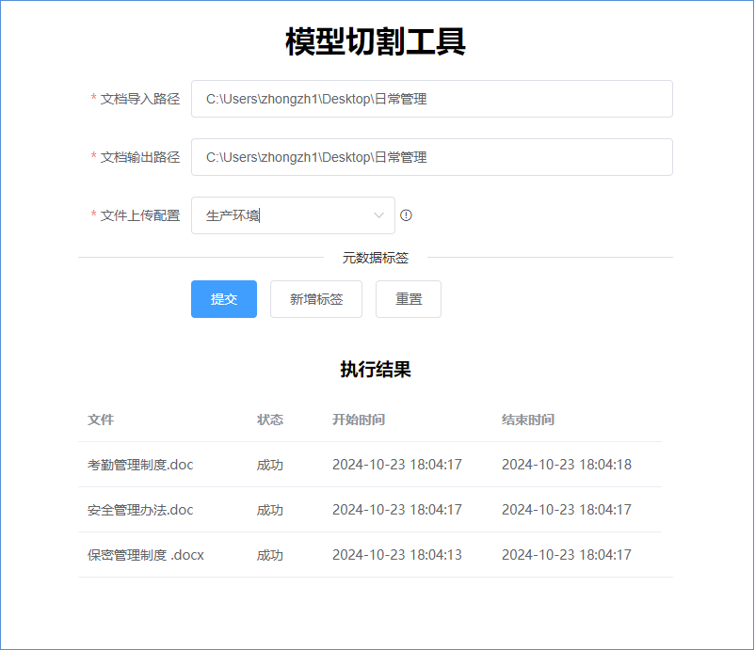Select the 保密管理制度 .docx file row
755x650 pixels.
click(146, 555)
